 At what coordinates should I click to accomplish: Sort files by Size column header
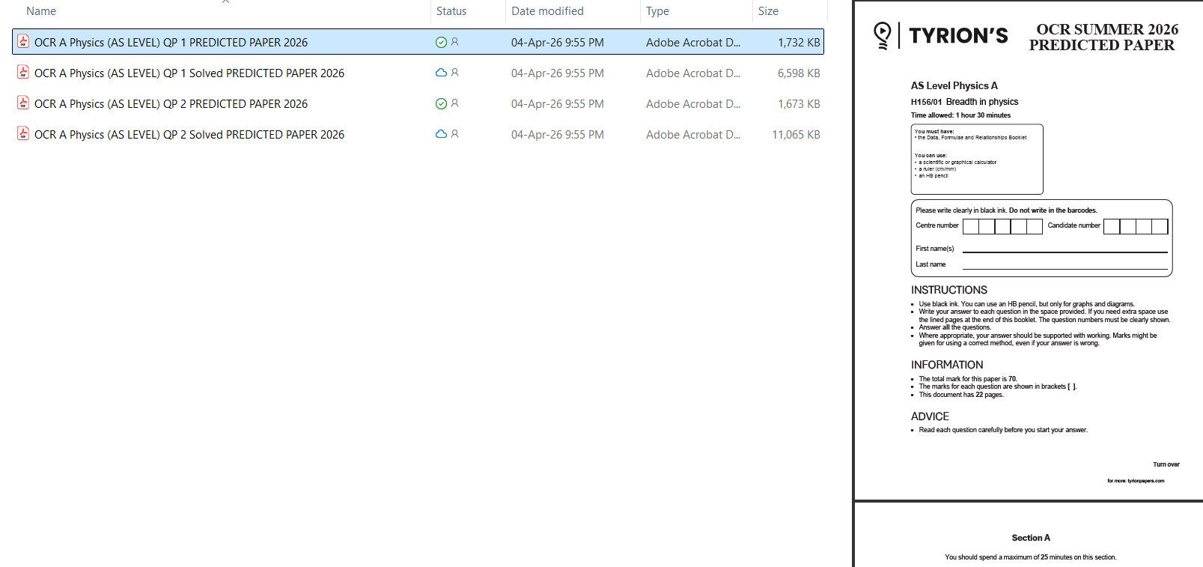[x=768, y=11]
